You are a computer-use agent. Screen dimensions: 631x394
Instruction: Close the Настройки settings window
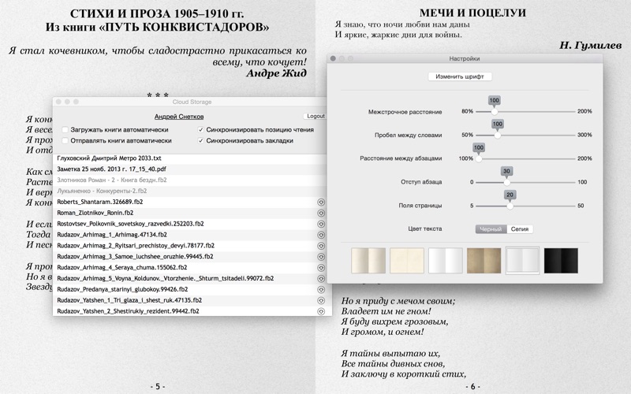(x=333, y=58)
